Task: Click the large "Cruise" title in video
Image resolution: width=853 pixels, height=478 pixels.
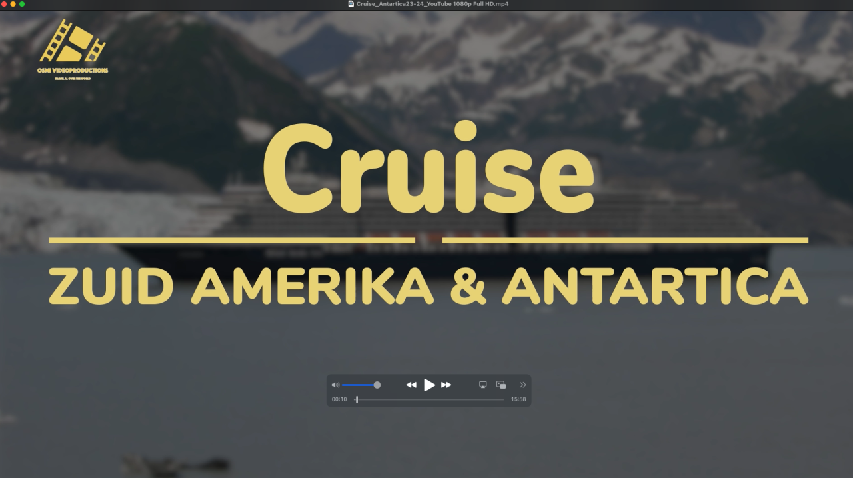Action: point(428,171)
